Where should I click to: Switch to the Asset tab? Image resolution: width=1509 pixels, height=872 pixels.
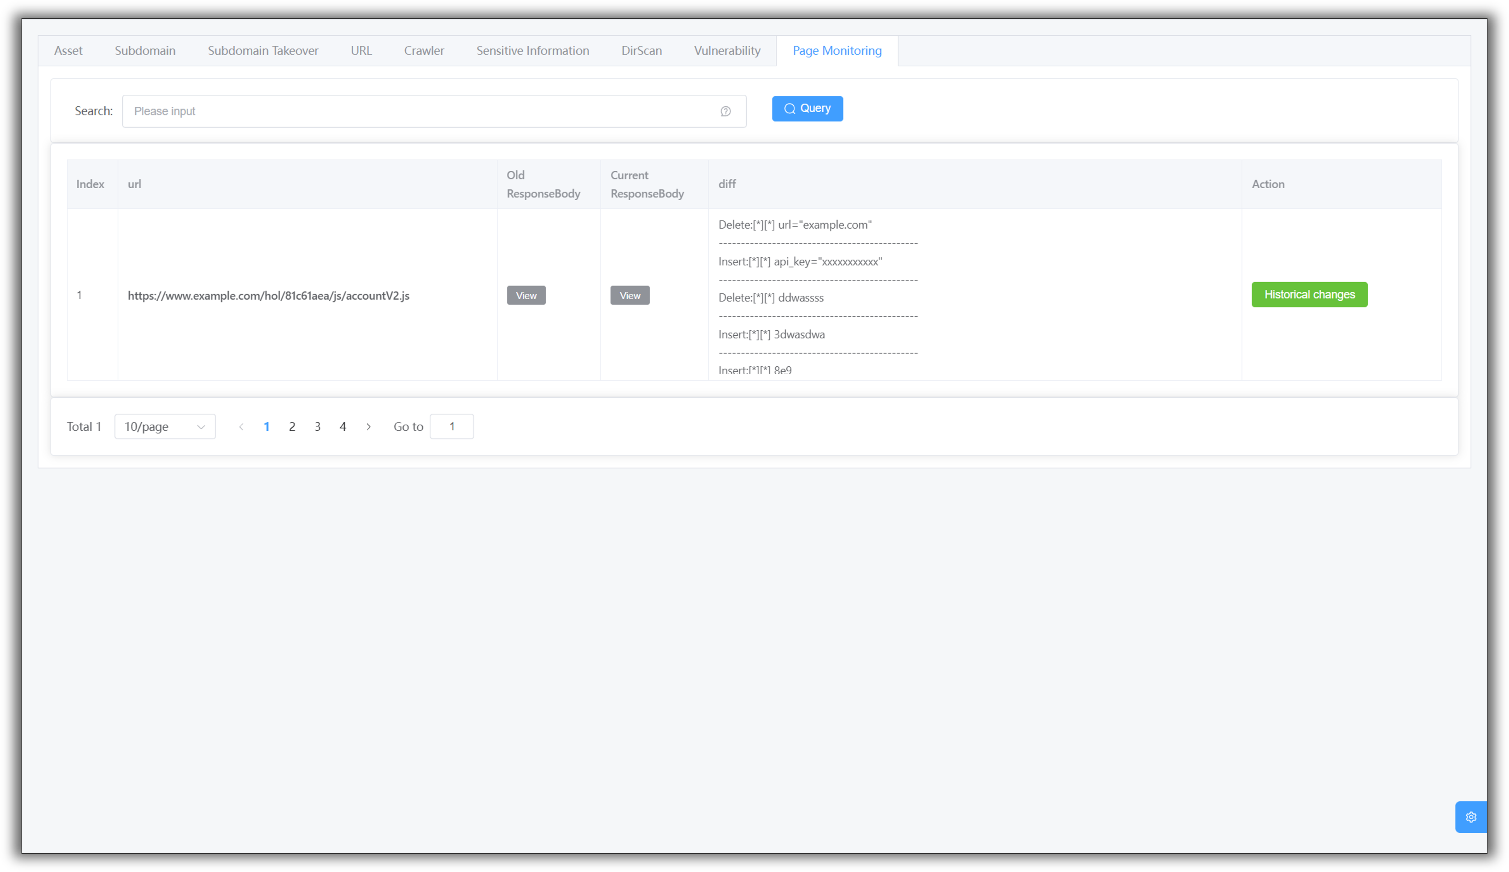click(x=68, y=51)
